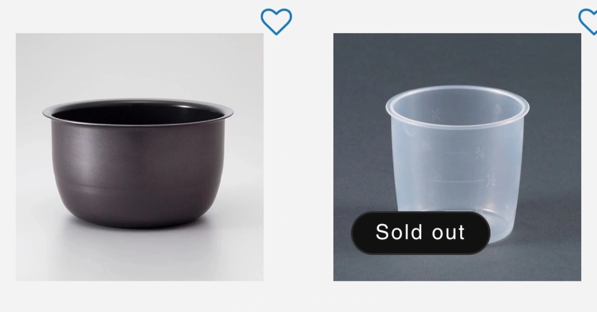Toggle wishlist heart above the dark pot
This screenshot has width=597, height=312.
pos(276,22)
